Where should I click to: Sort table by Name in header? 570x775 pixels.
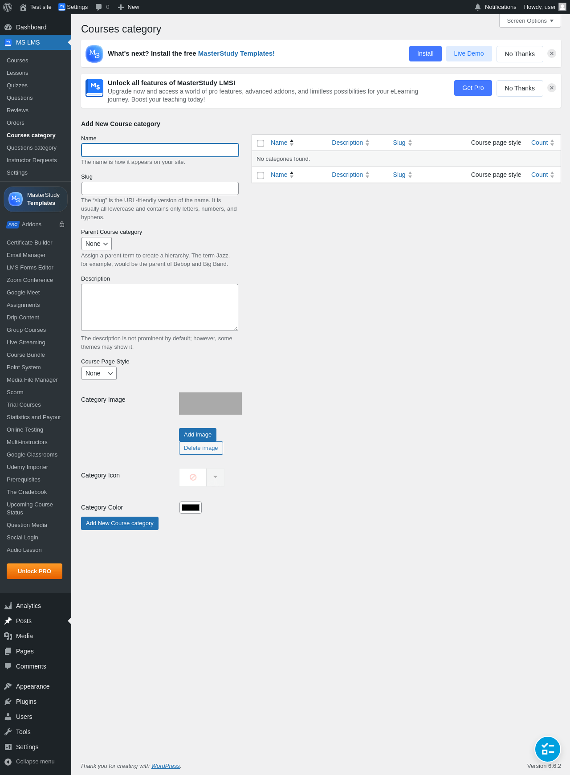click(282, 143)
